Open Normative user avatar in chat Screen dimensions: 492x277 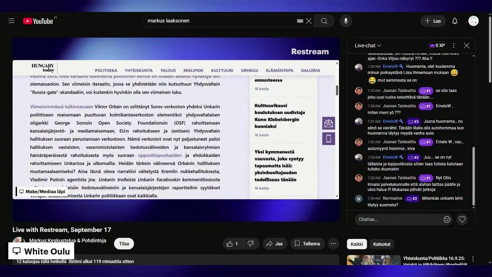click(359, 199)
